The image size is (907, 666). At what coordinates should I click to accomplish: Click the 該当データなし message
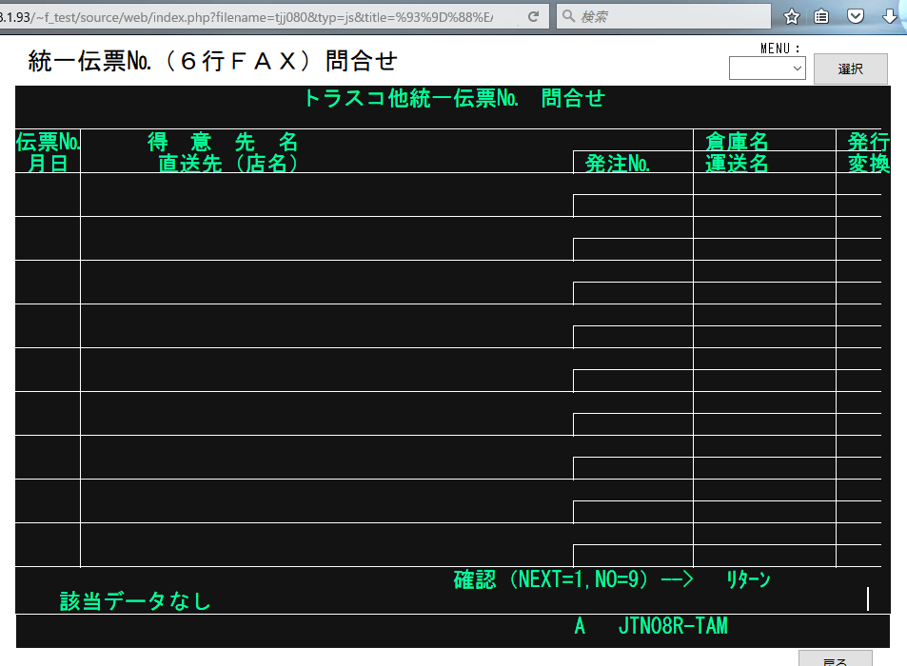(135, 601)
